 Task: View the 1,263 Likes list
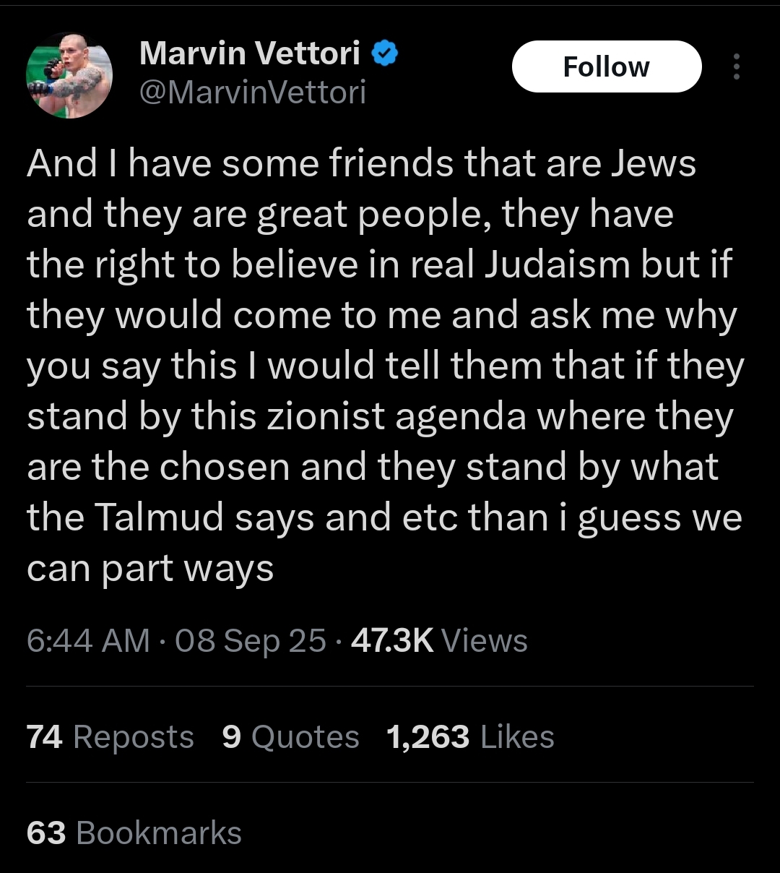tap(470, 737)
